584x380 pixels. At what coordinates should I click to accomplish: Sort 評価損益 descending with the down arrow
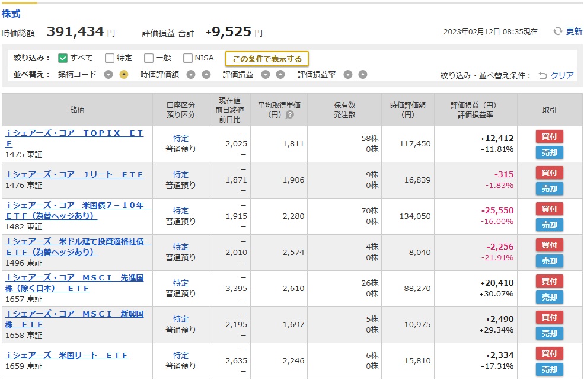pos(265,75)
